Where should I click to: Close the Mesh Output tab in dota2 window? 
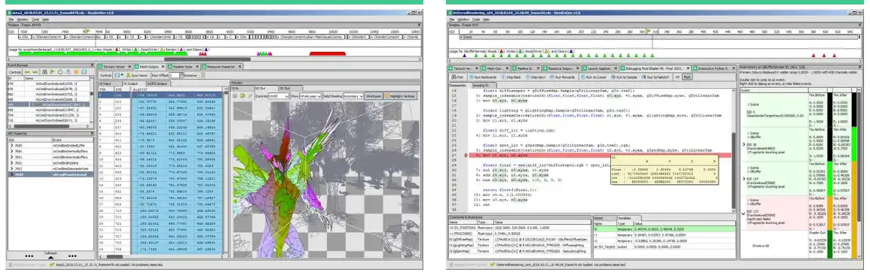click(x=163, y=66)
